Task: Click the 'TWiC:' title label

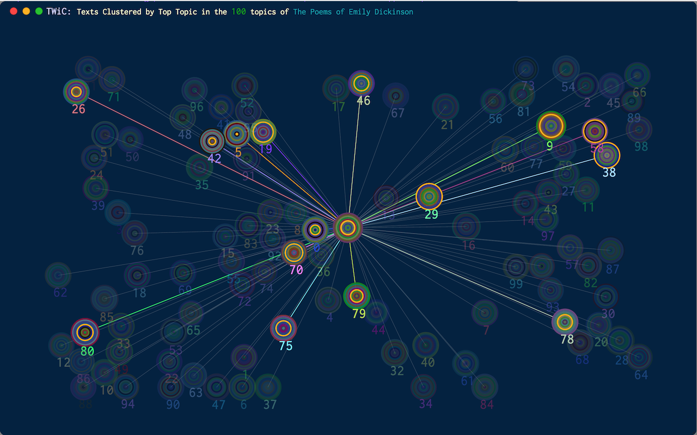Action: [59, 11]
